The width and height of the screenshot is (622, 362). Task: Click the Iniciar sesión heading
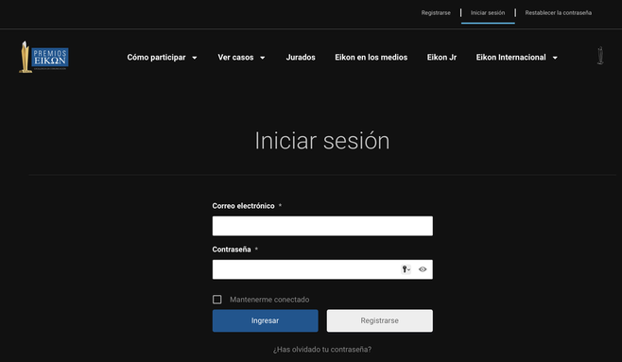coord(322,141)
